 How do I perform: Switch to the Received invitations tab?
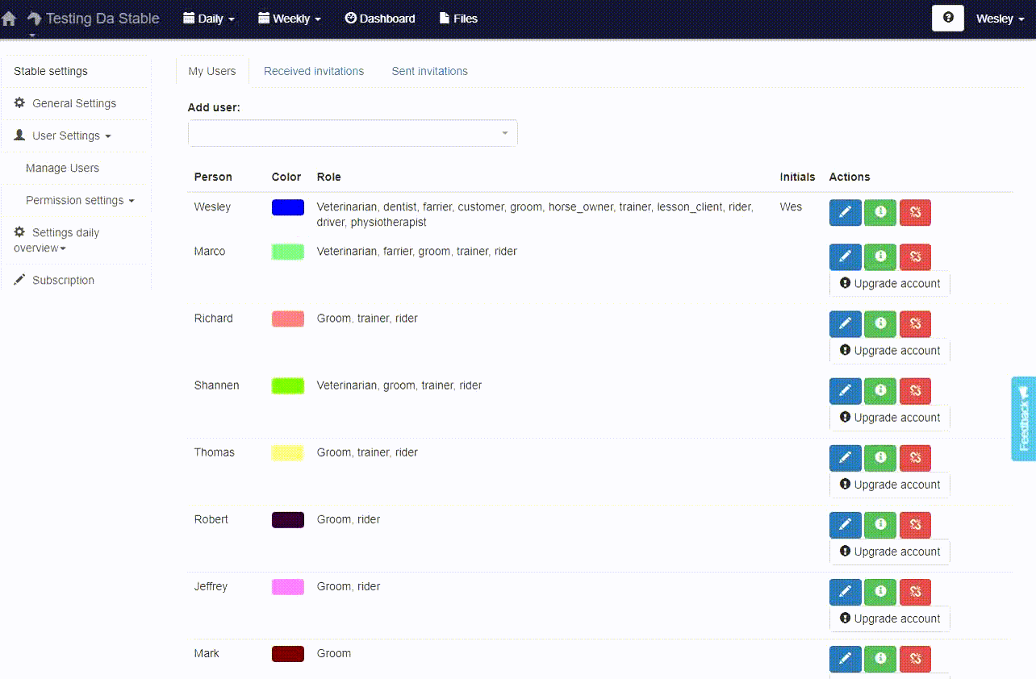[314, 71]
